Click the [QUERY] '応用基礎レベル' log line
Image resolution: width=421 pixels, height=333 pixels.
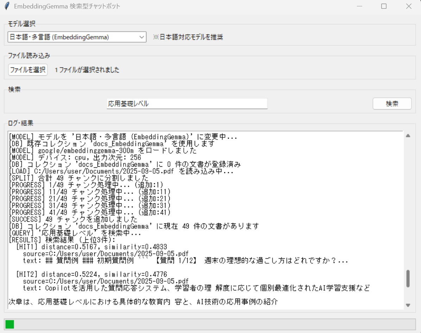coord(75,233)
